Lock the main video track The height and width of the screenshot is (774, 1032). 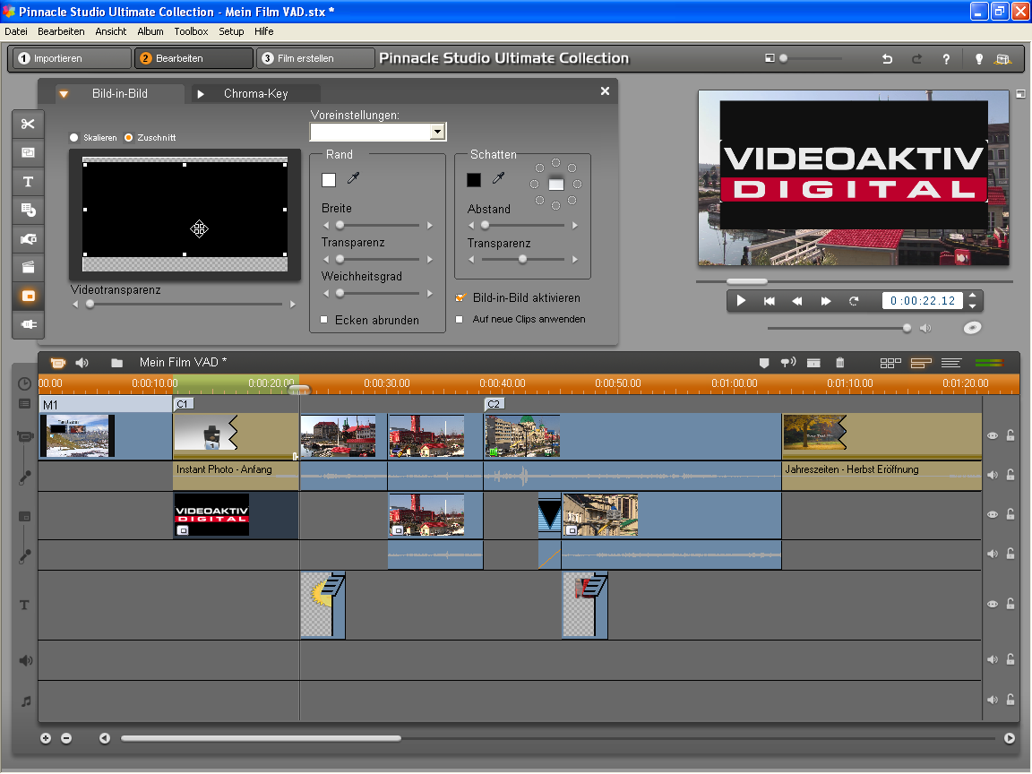click(1010, 435)
